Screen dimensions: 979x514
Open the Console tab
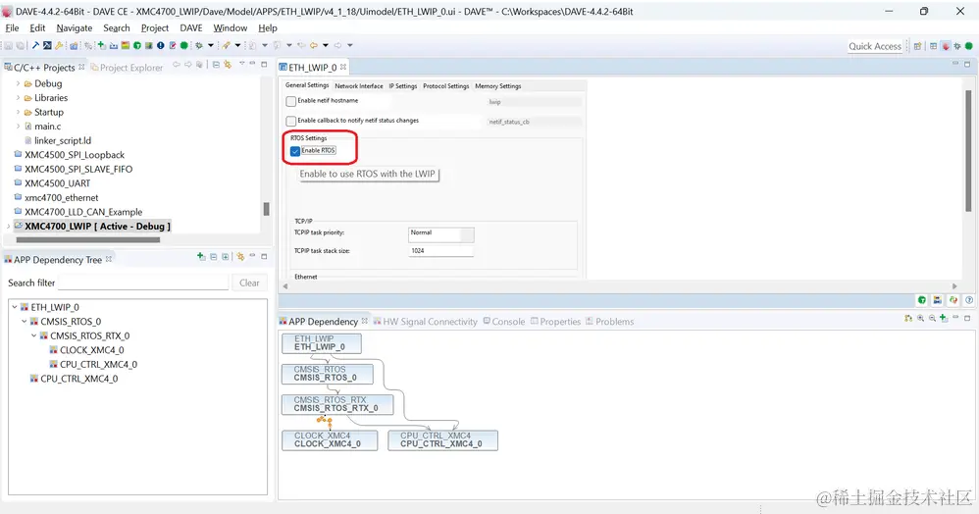[504, 321]
